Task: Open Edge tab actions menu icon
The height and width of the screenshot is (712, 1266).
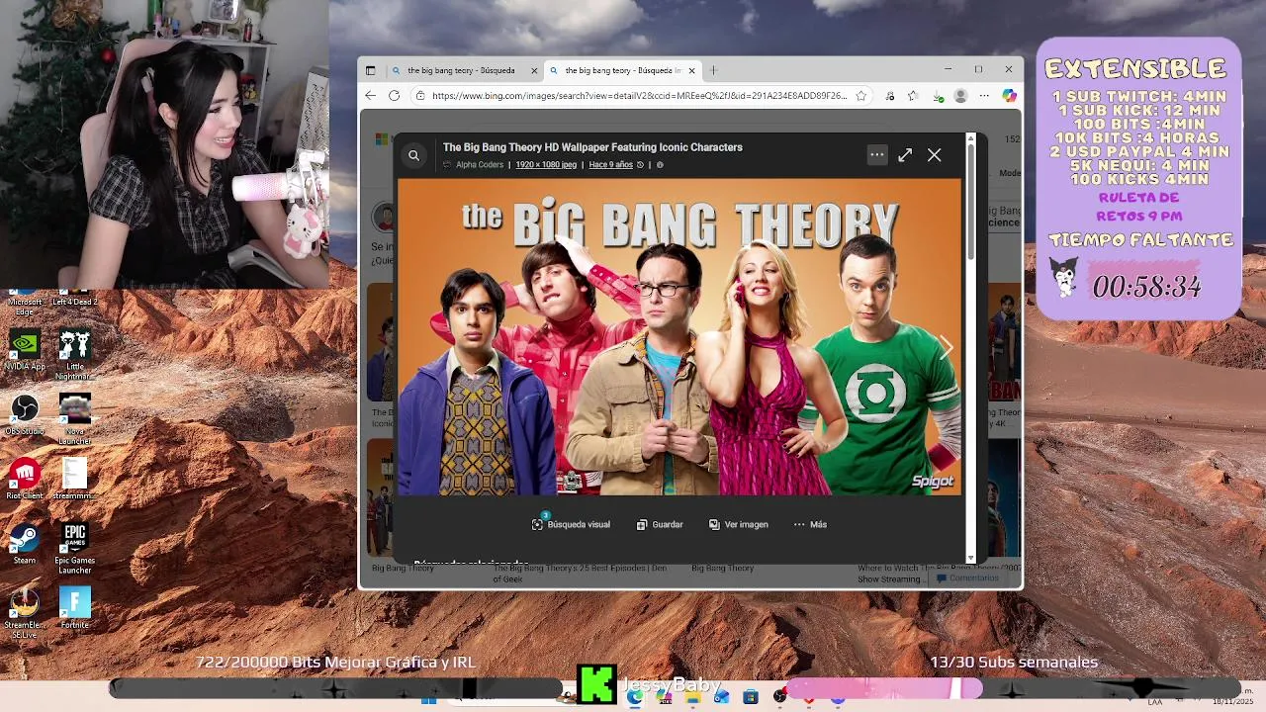Action: pos(370,70)
